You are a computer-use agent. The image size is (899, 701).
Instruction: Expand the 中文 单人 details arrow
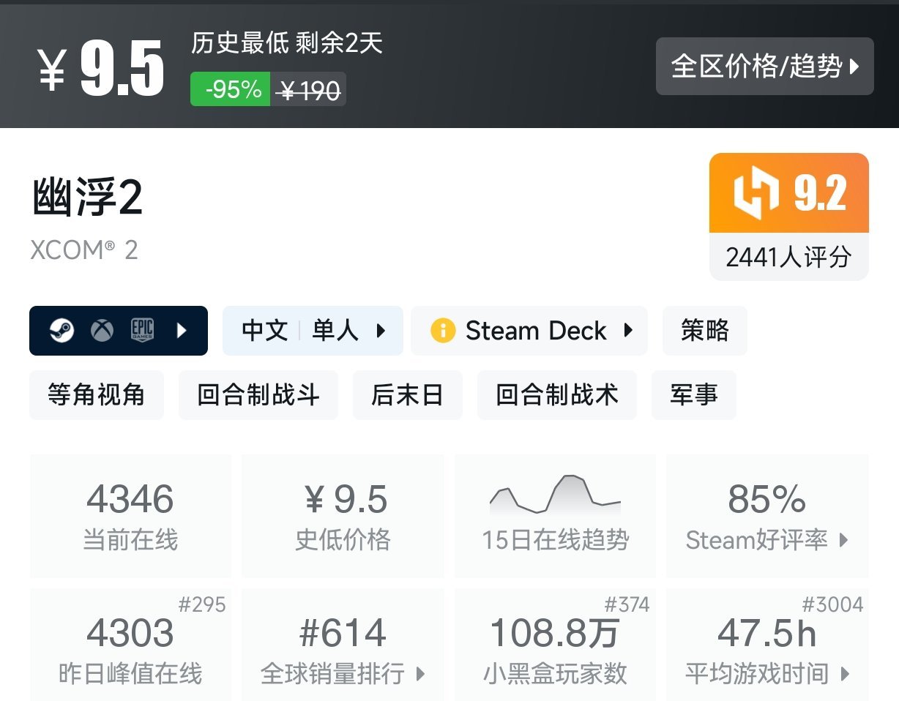[x=381, y=331]
